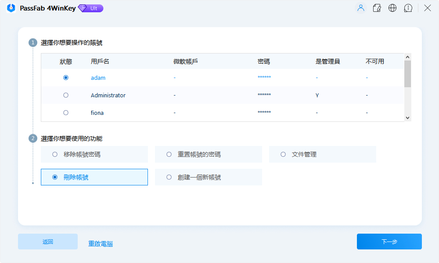Viewport: 439px width, 263px height.
Task: Click the scrollbar down arrow
Action: pyautogui.click(x=407, y=117)
